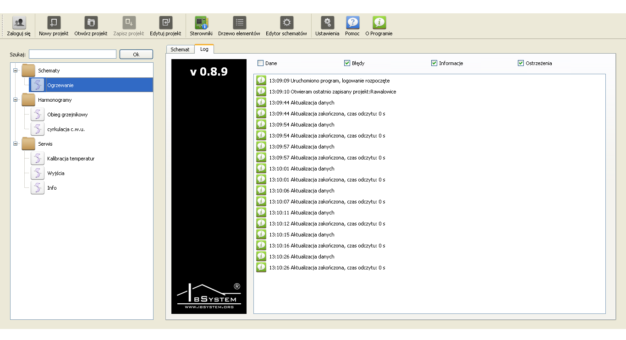Screen dimensions: 626x340
Task: Select log line '13:10:15 Aktualizacja danych'
Action: [x=302, y=235]
